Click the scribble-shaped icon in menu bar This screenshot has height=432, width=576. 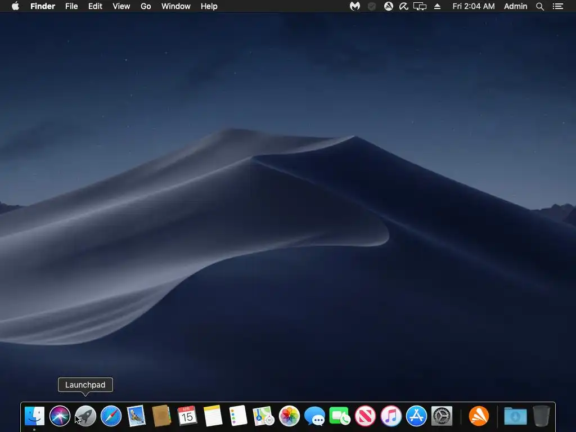pyautogui.click(x=404, y=6)
